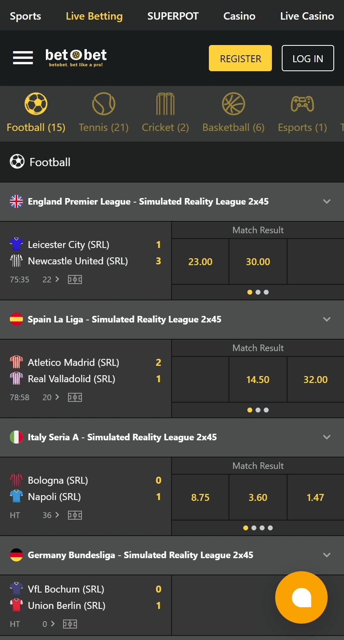Open the hamburger menu
The width and height of the screenshot is (344, 640).
click(23, 58)
